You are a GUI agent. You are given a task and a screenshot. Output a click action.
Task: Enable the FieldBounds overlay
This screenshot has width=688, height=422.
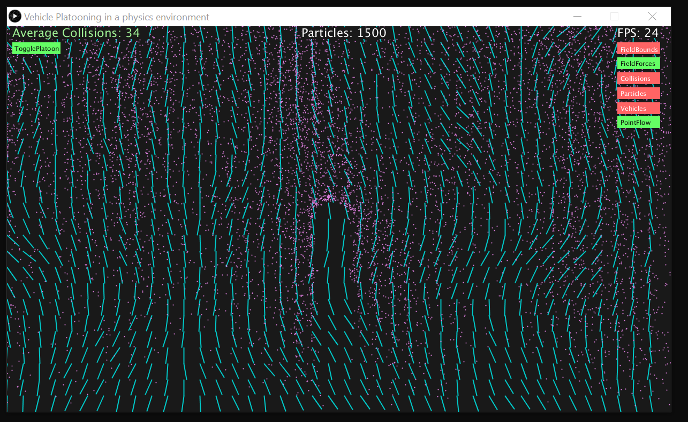638,49
